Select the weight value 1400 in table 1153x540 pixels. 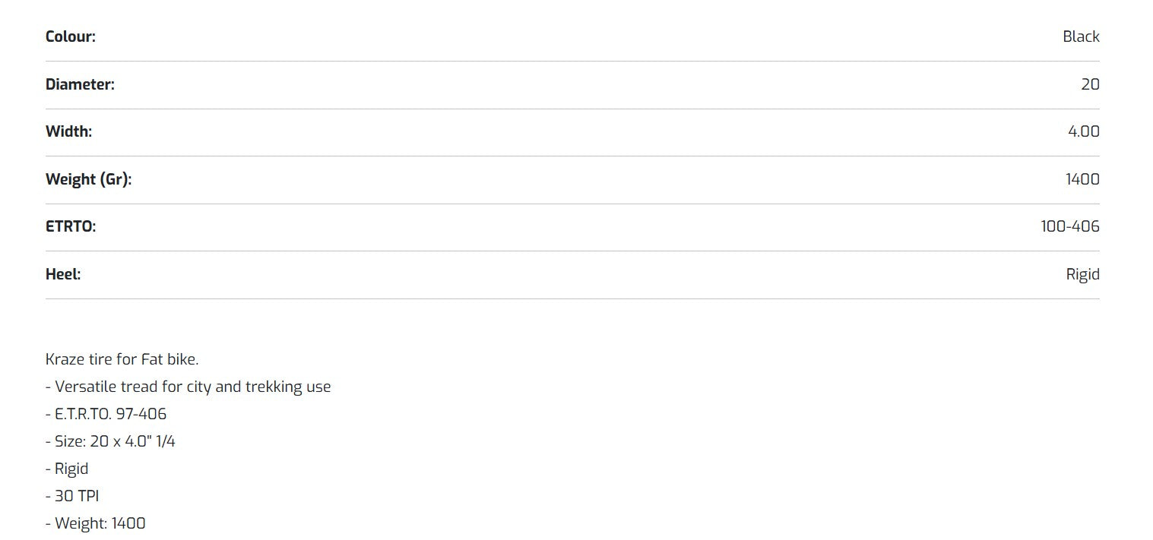click(1082, 179)
